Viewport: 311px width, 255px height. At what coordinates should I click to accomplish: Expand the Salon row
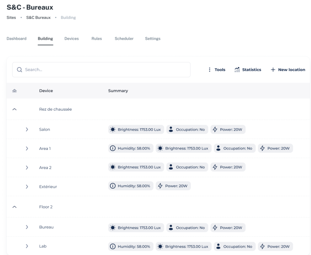pos(27,129)
